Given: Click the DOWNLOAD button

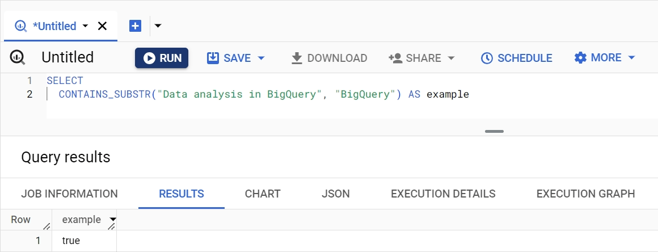Looking at the screenshot, I should click(330, 58).
